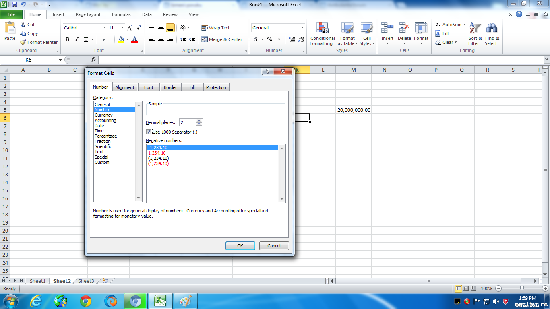Click the Format as Table icon
The height and width of the screenshot is (309, 550).
pos(347,28)
